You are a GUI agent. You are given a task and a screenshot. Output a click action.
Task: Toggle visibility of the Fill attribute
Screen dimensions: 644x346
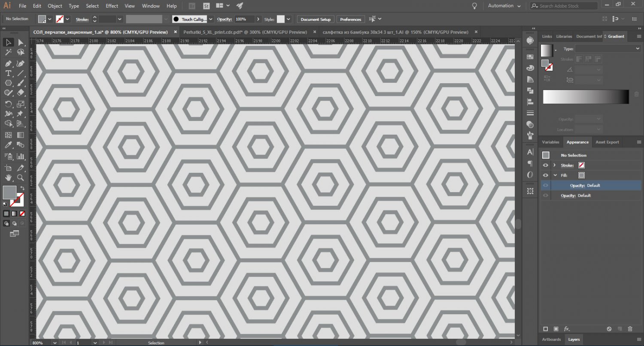pyautogui.click(x=546, y=175)
